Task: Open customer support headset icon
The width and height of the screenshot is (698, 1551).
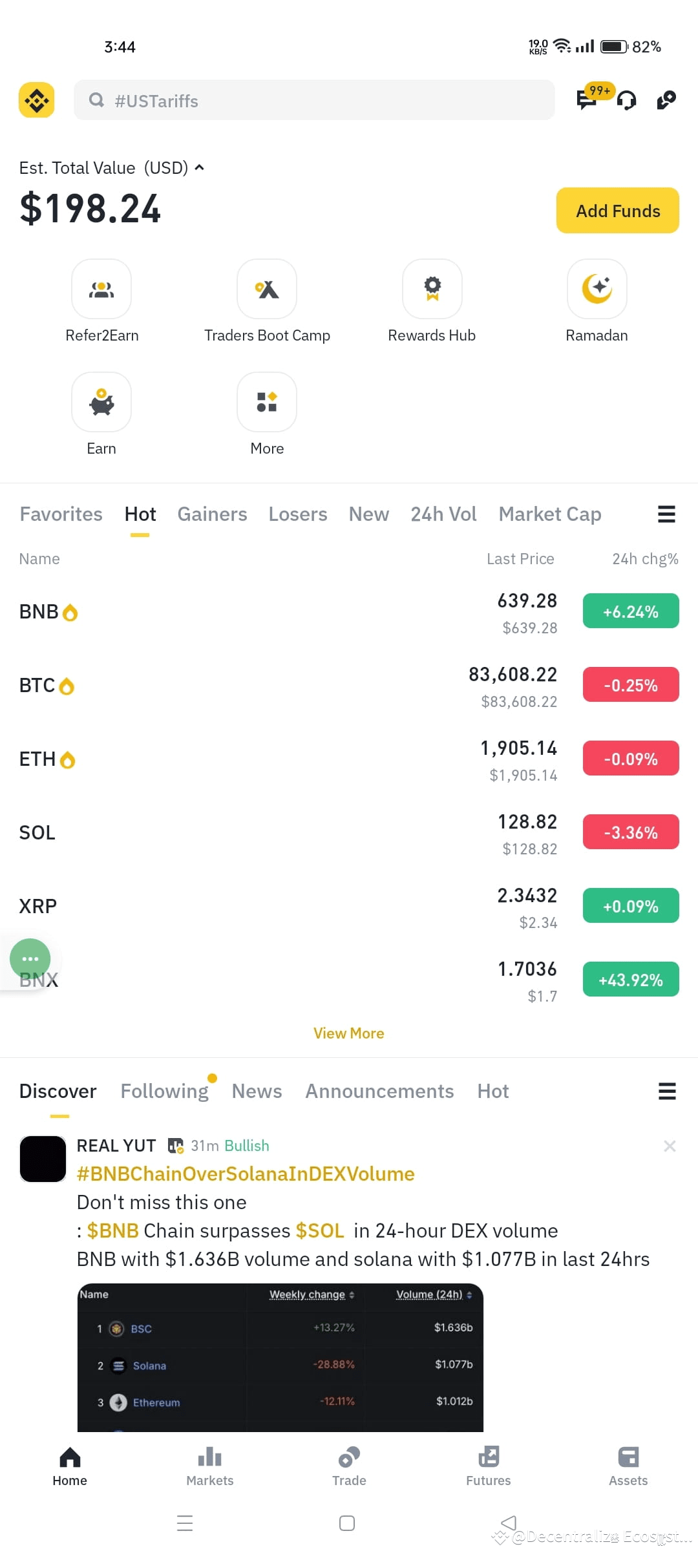Action: (x=626, y=101)
